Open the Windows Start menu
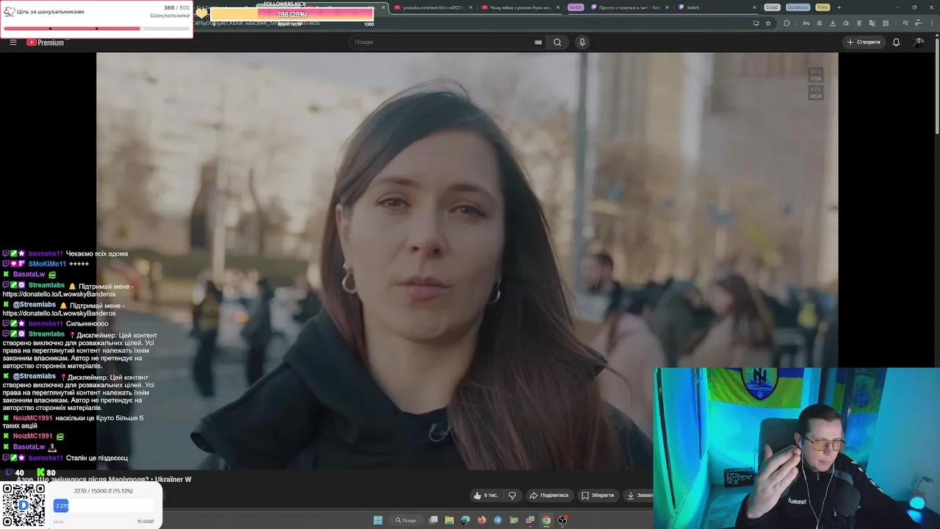Image resolution: width=940 pixels, height=529 pixels. (377, 520)
